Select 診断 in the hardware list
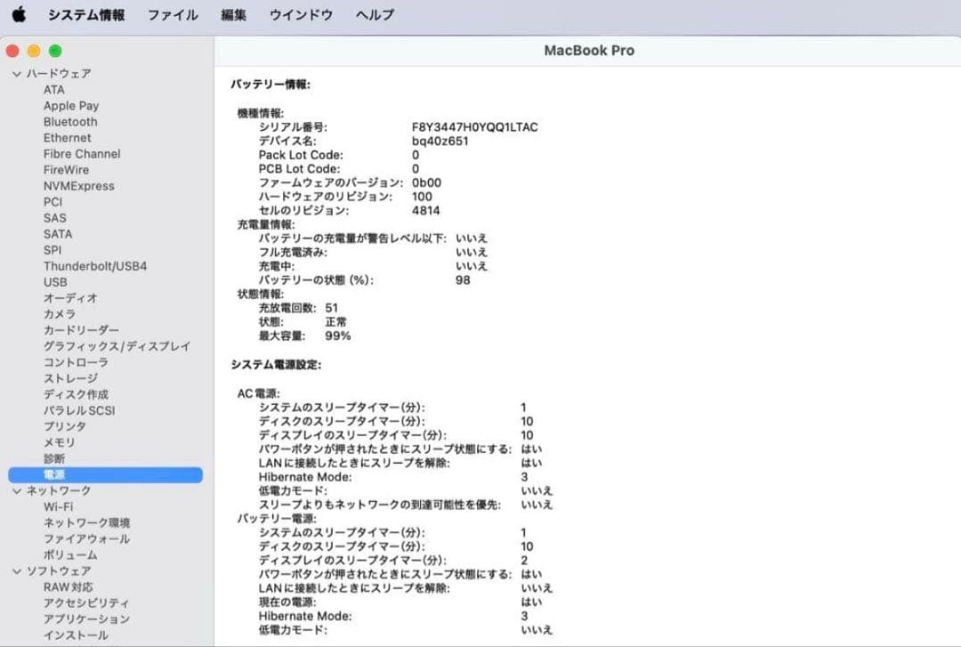Image resolution: width=961 pixels, height=647 pixels. (x=54, y=458)
